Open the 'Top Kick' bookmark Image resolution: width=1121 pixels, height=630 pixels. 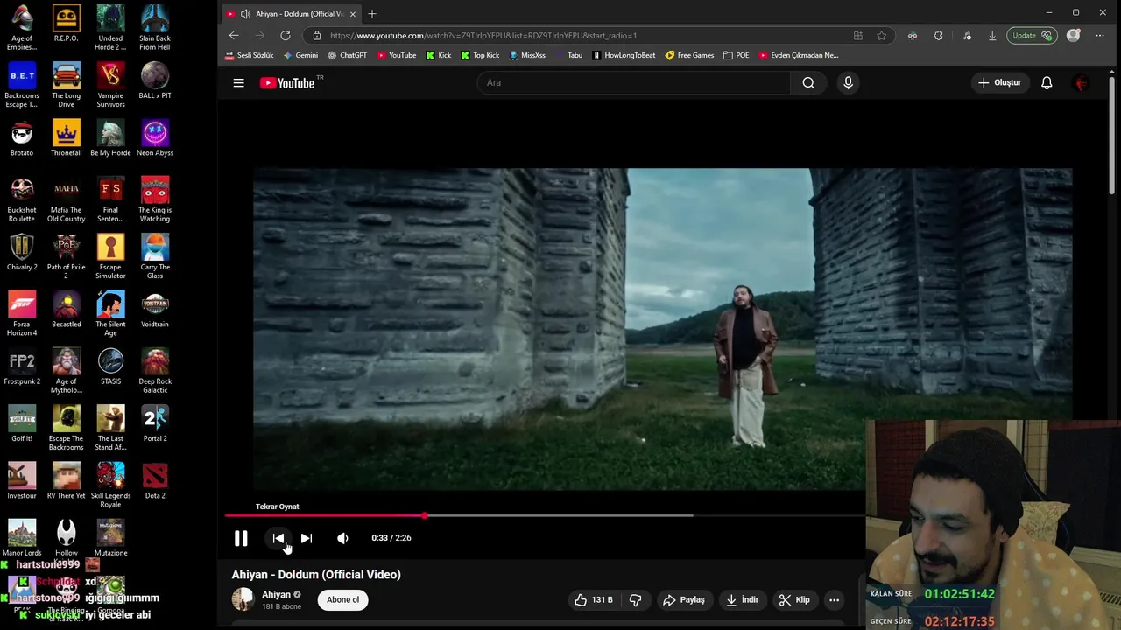(480, 55)
